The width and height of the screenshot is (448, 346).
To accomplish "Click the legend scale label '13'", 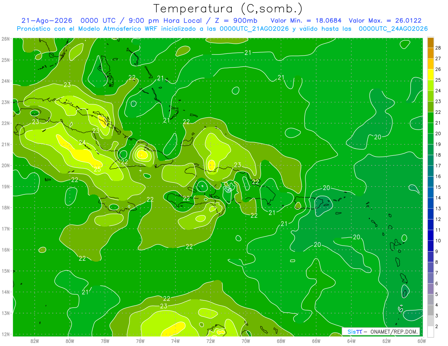I will (438, 209).
